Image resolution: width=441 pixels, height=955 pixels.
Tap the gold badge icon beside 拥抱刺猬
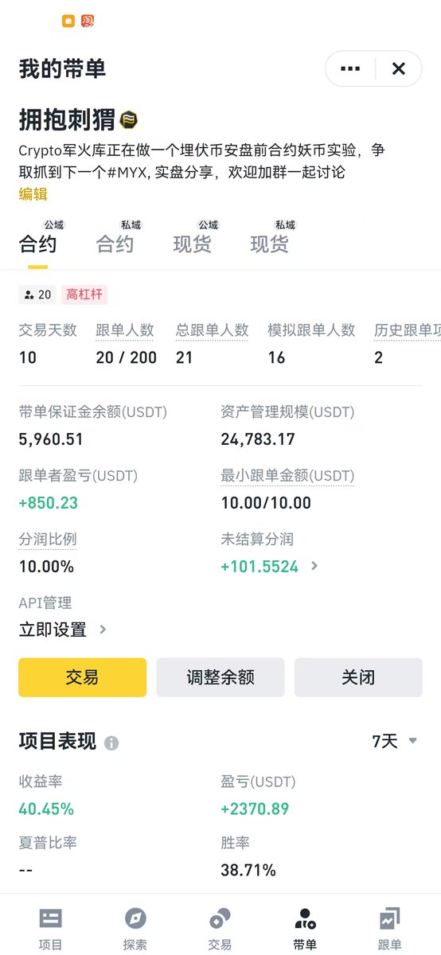(129, 120)
